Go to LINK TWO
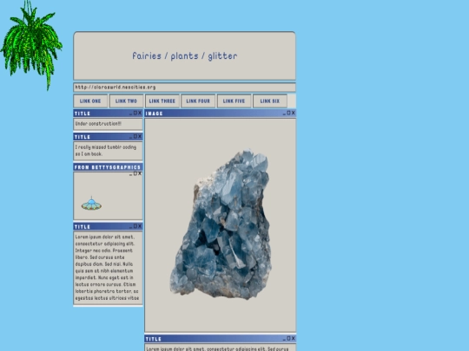 coord(126,101)
